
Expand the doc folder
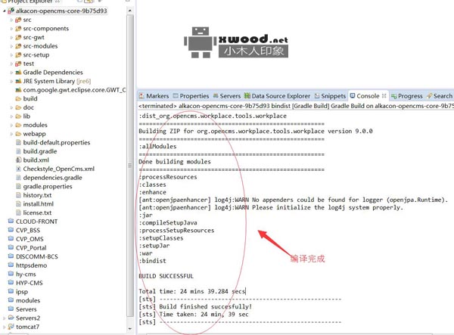tap(11, 107)
